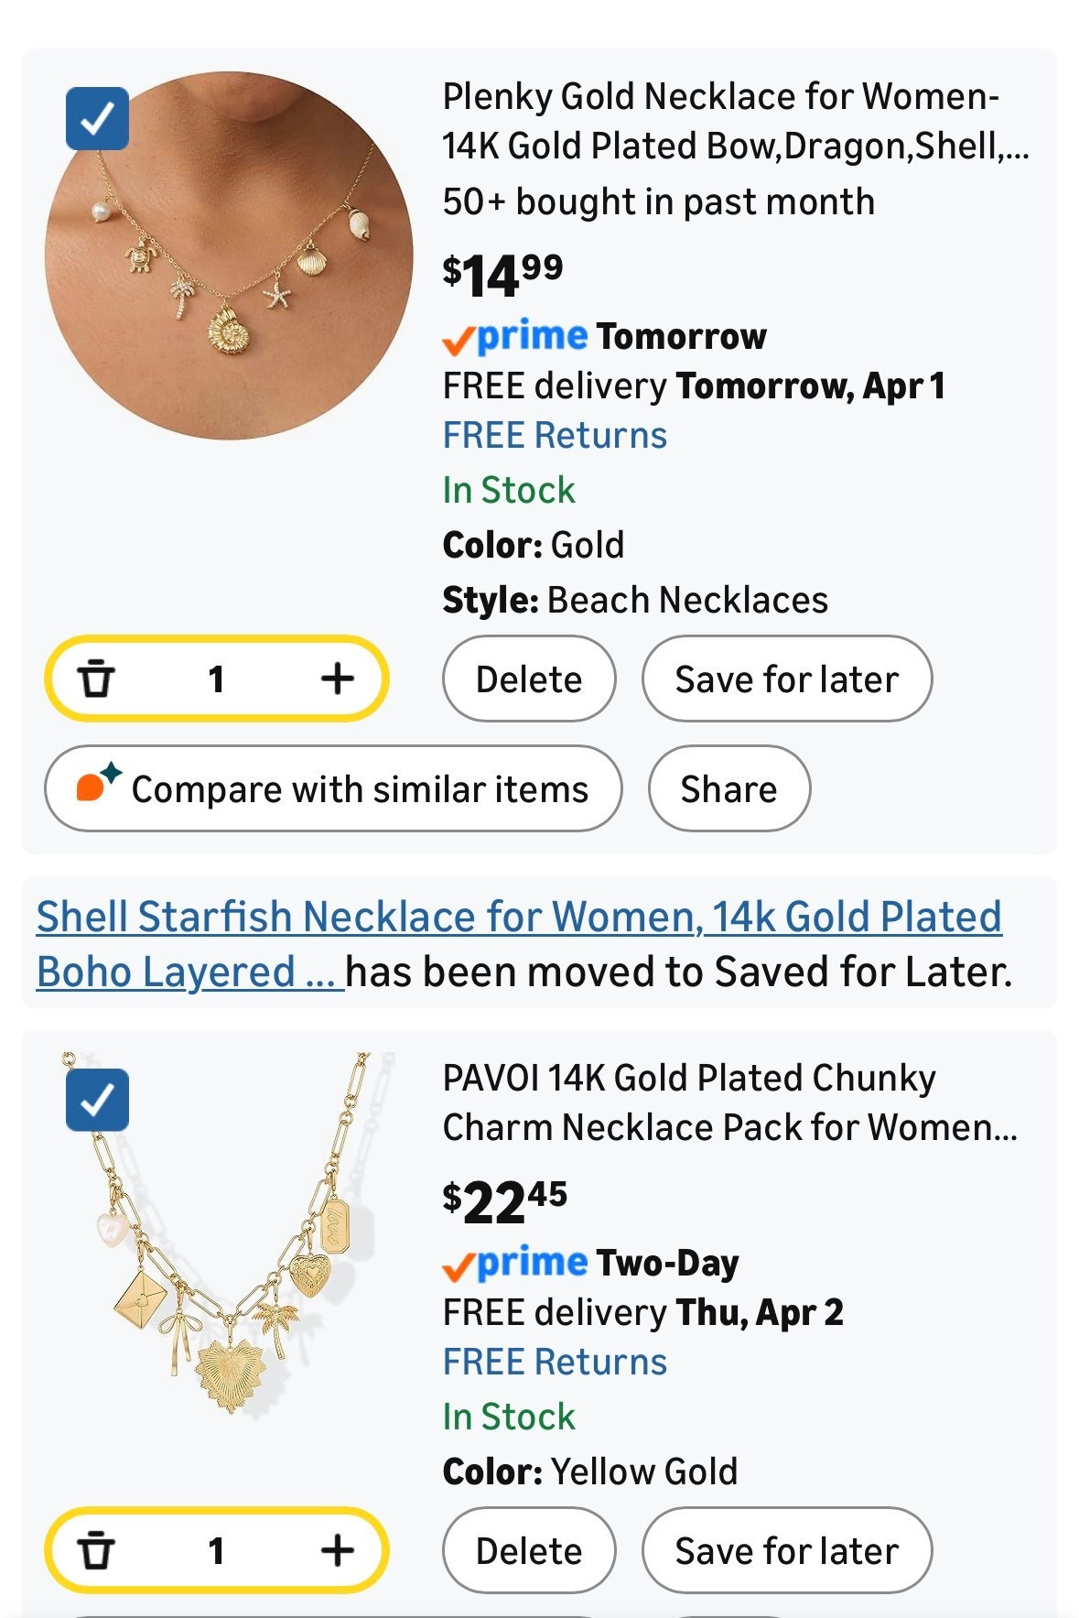Click Share for the Plenky necklace
Screen dimensions: 1079x1618
(728, 787)
